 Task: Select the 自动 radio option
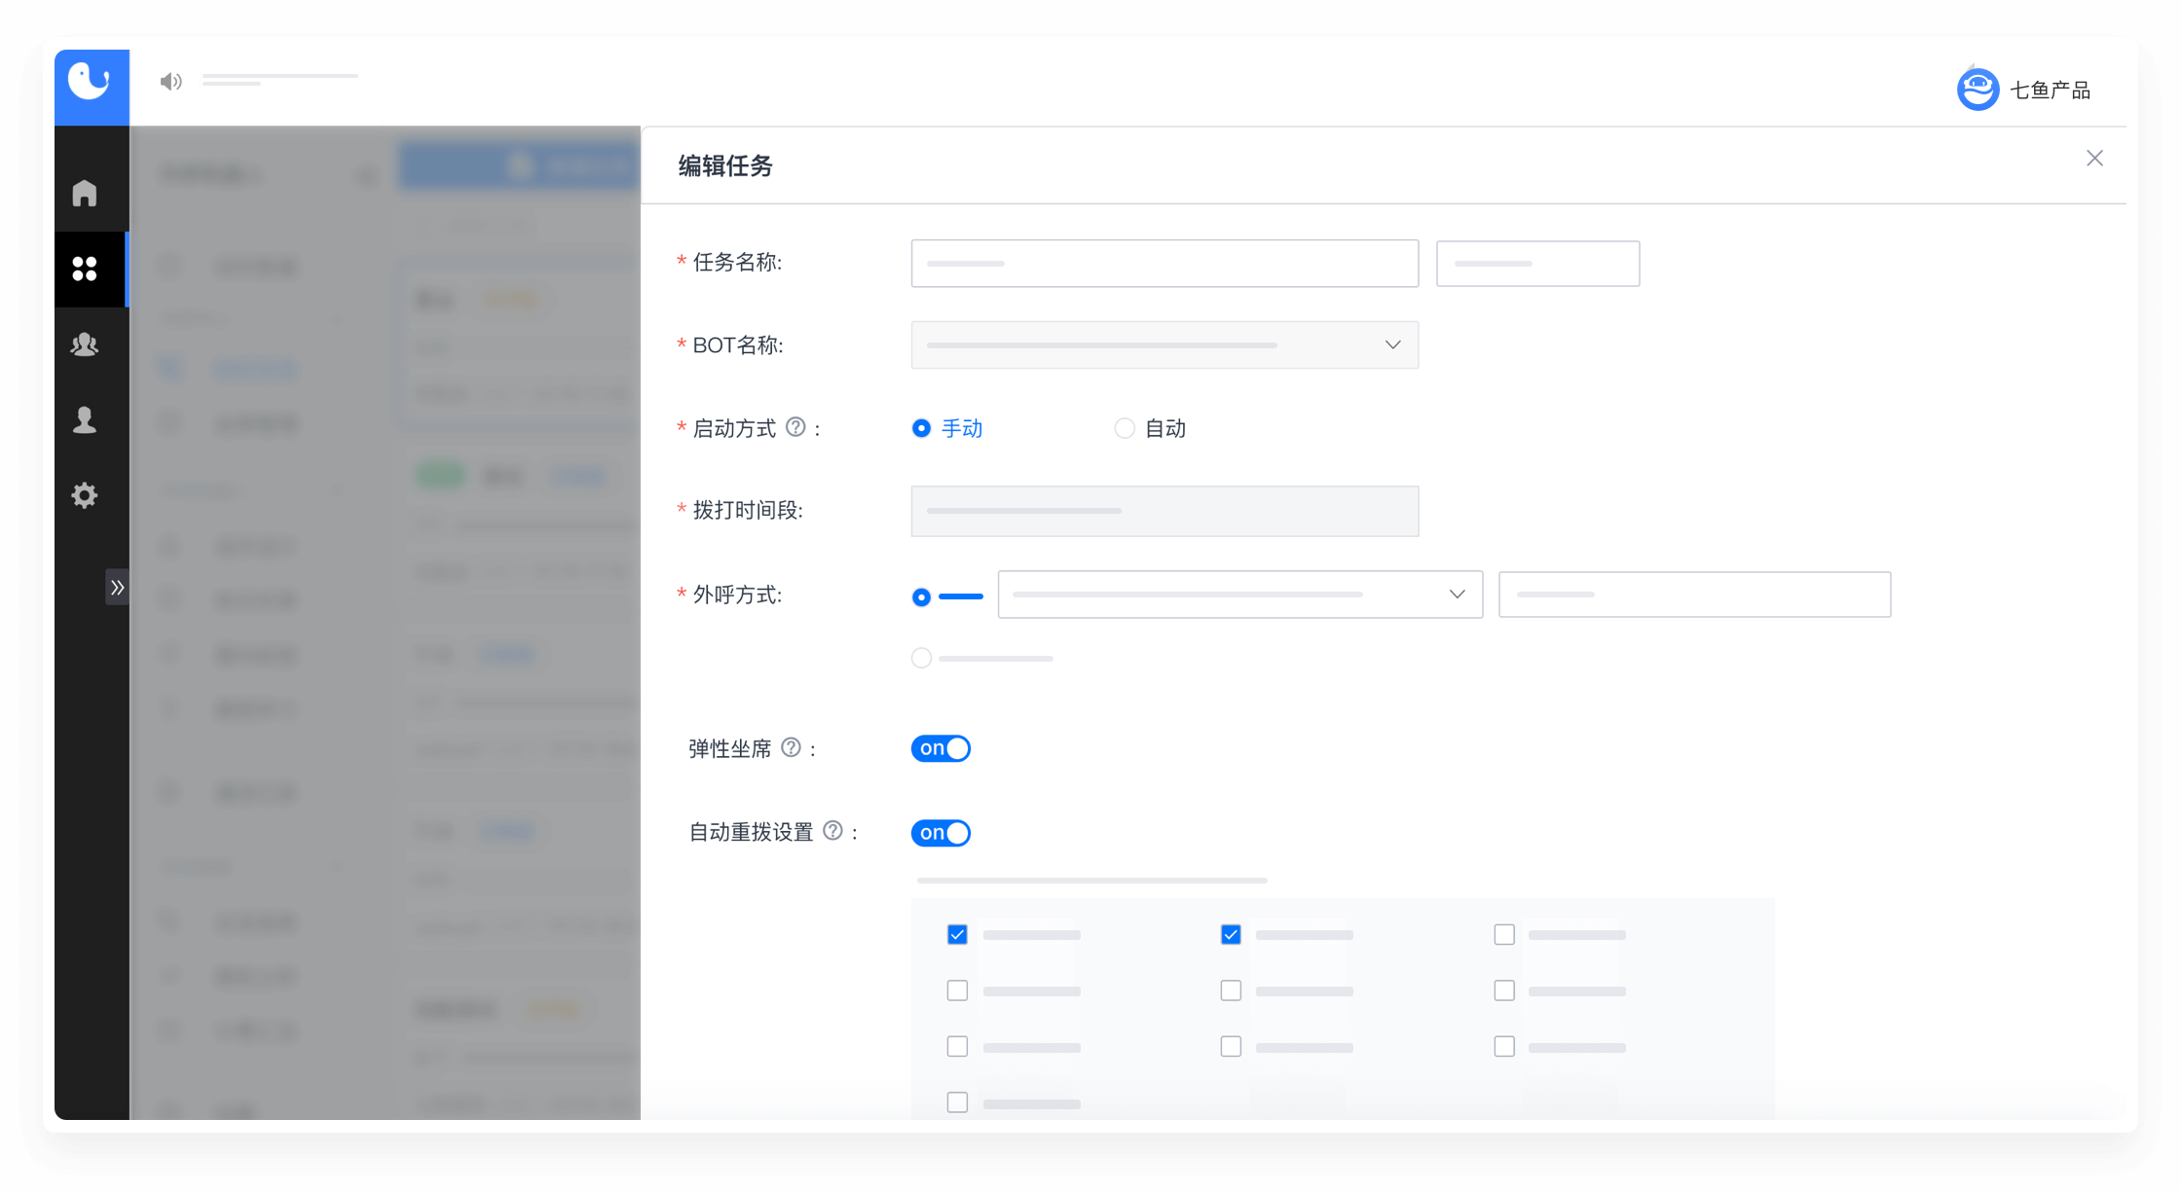click(x=1125, y=428)
